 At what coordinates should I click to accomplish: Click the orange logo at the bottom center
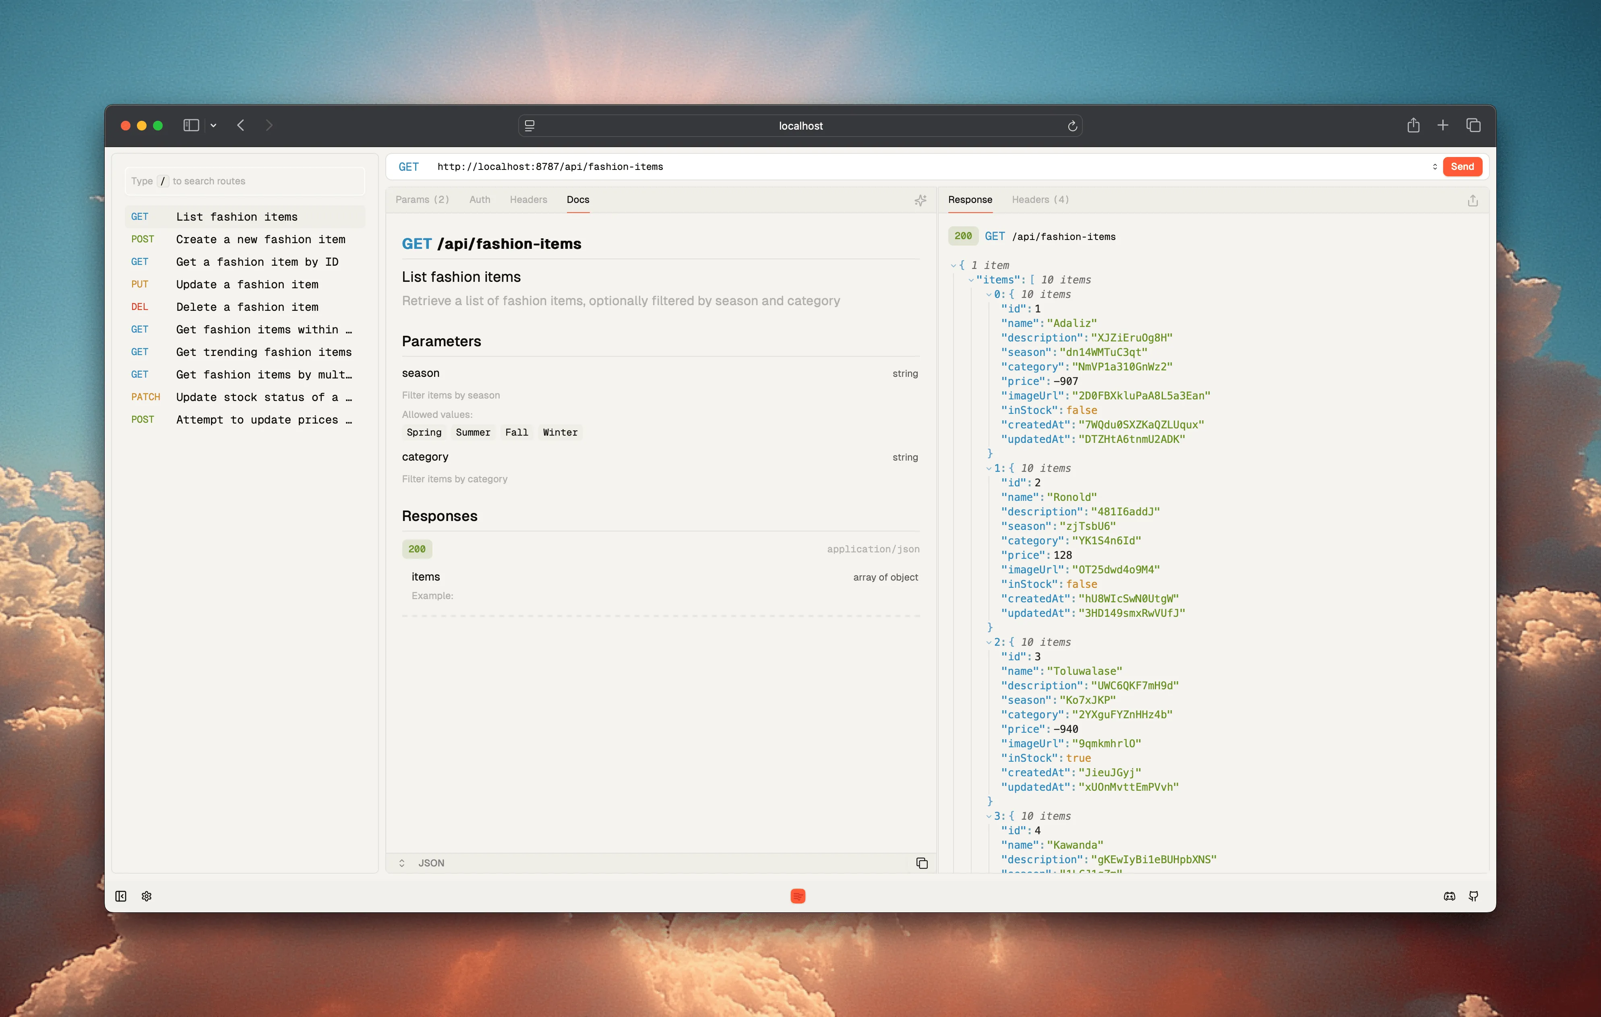pos(798,896)
